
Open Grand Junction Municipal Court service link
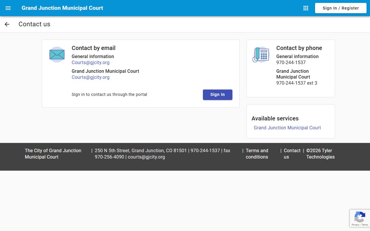pos(287,128)
